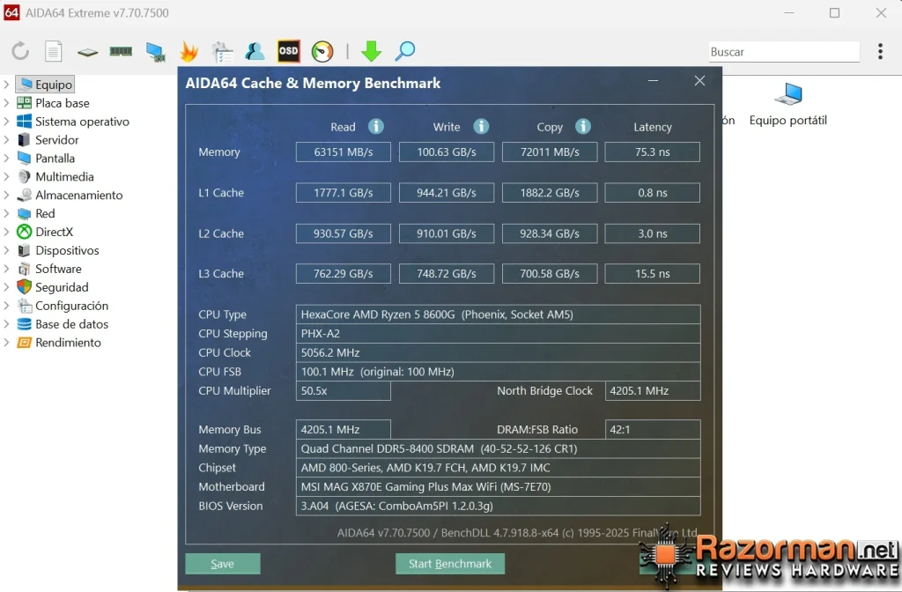The width and height of the screenshot is (902, 592).
Task: Select Software in the sidebar tree
Action: 58,269
